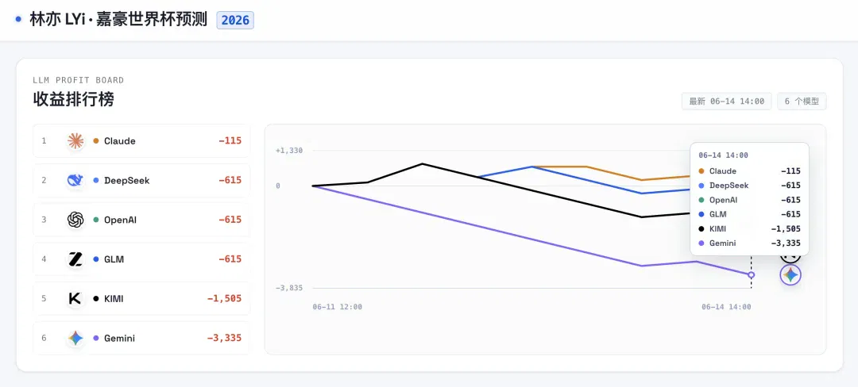Select the OpenAI name in the leaderboard

tap(120, 220)
